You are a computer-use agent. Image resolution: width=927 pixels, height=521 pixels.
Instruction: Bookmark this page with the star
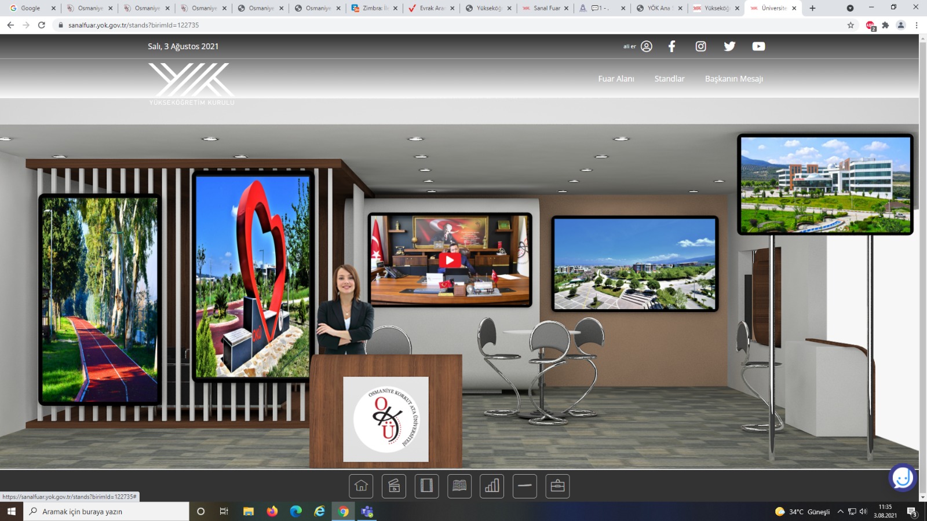tap(851, 25)
